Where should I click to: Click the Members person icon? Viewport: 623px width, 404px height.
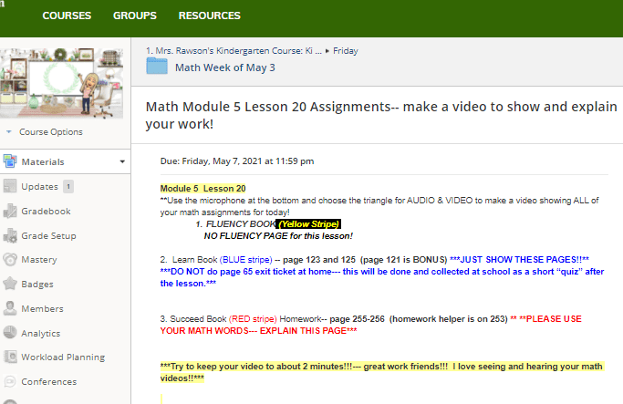10,308
